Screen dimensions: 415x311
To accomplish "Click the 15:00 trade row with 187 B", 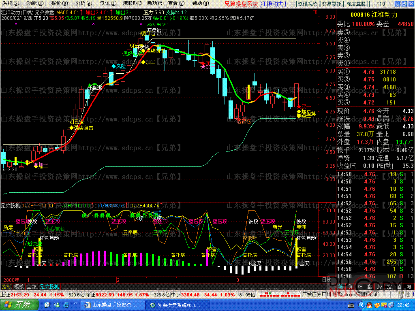I will pos(375,276).
